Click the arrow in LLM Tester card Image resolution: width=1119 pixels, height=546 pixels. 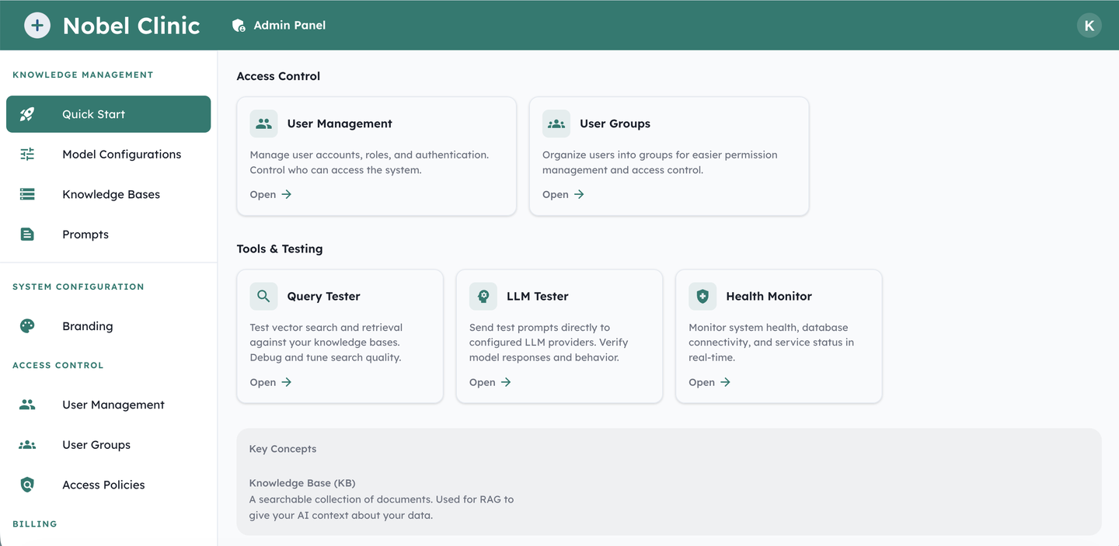pyautogui.click(x=506, y=382)
